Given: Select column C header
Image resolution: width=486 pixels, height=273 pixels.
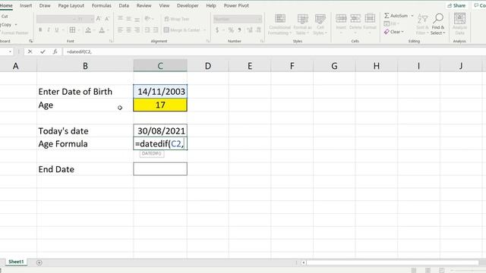Looking at the screenshot, I should (x=160, y=66).
